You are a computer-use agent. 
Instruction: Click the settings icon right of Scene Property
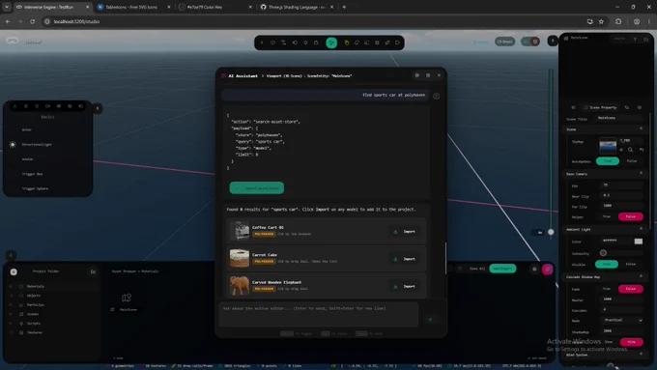(640, 107)
